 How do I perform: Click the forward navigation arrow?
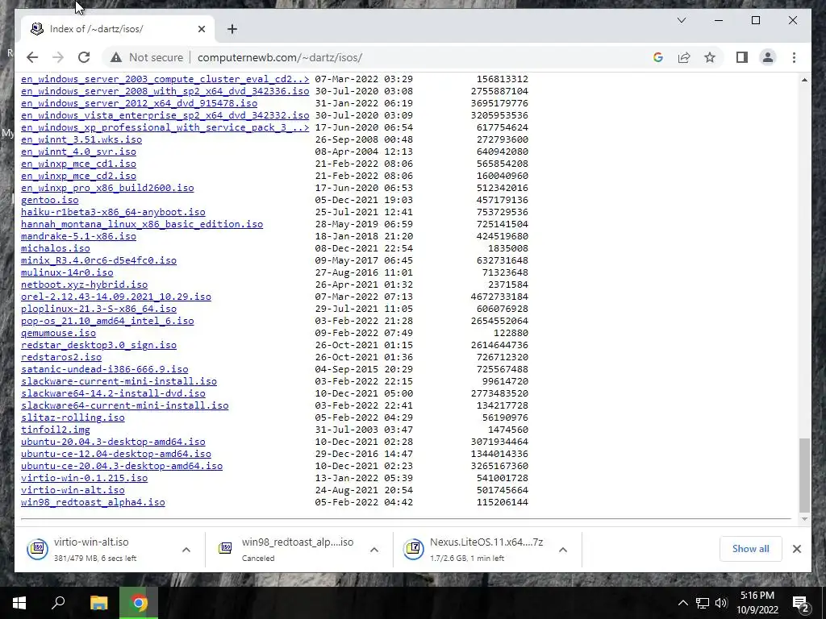pos(58,57)
